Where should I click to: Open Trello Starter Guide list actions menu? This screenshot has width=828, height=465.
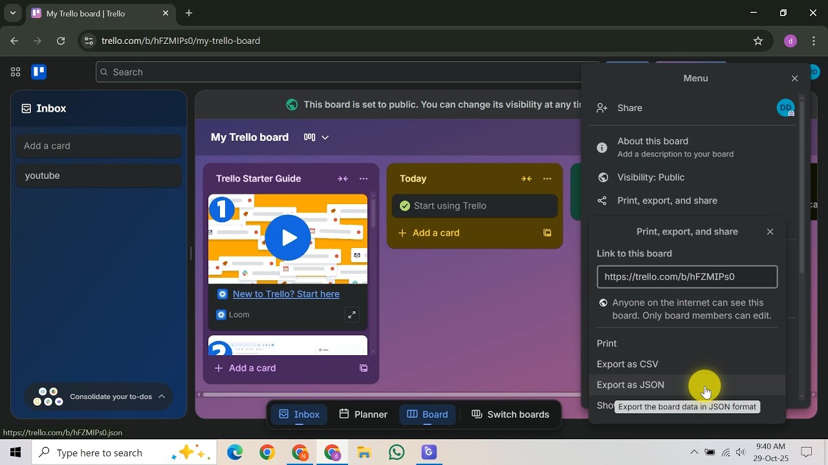click(x=364, y=179)
